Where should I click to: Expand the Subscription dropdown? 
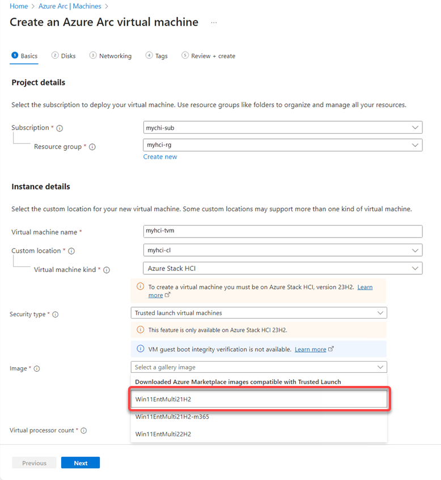coord(283,128)
